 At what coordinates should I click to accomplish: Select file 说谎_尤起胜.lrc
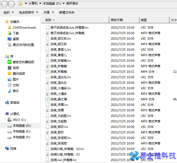pos(61,116)
